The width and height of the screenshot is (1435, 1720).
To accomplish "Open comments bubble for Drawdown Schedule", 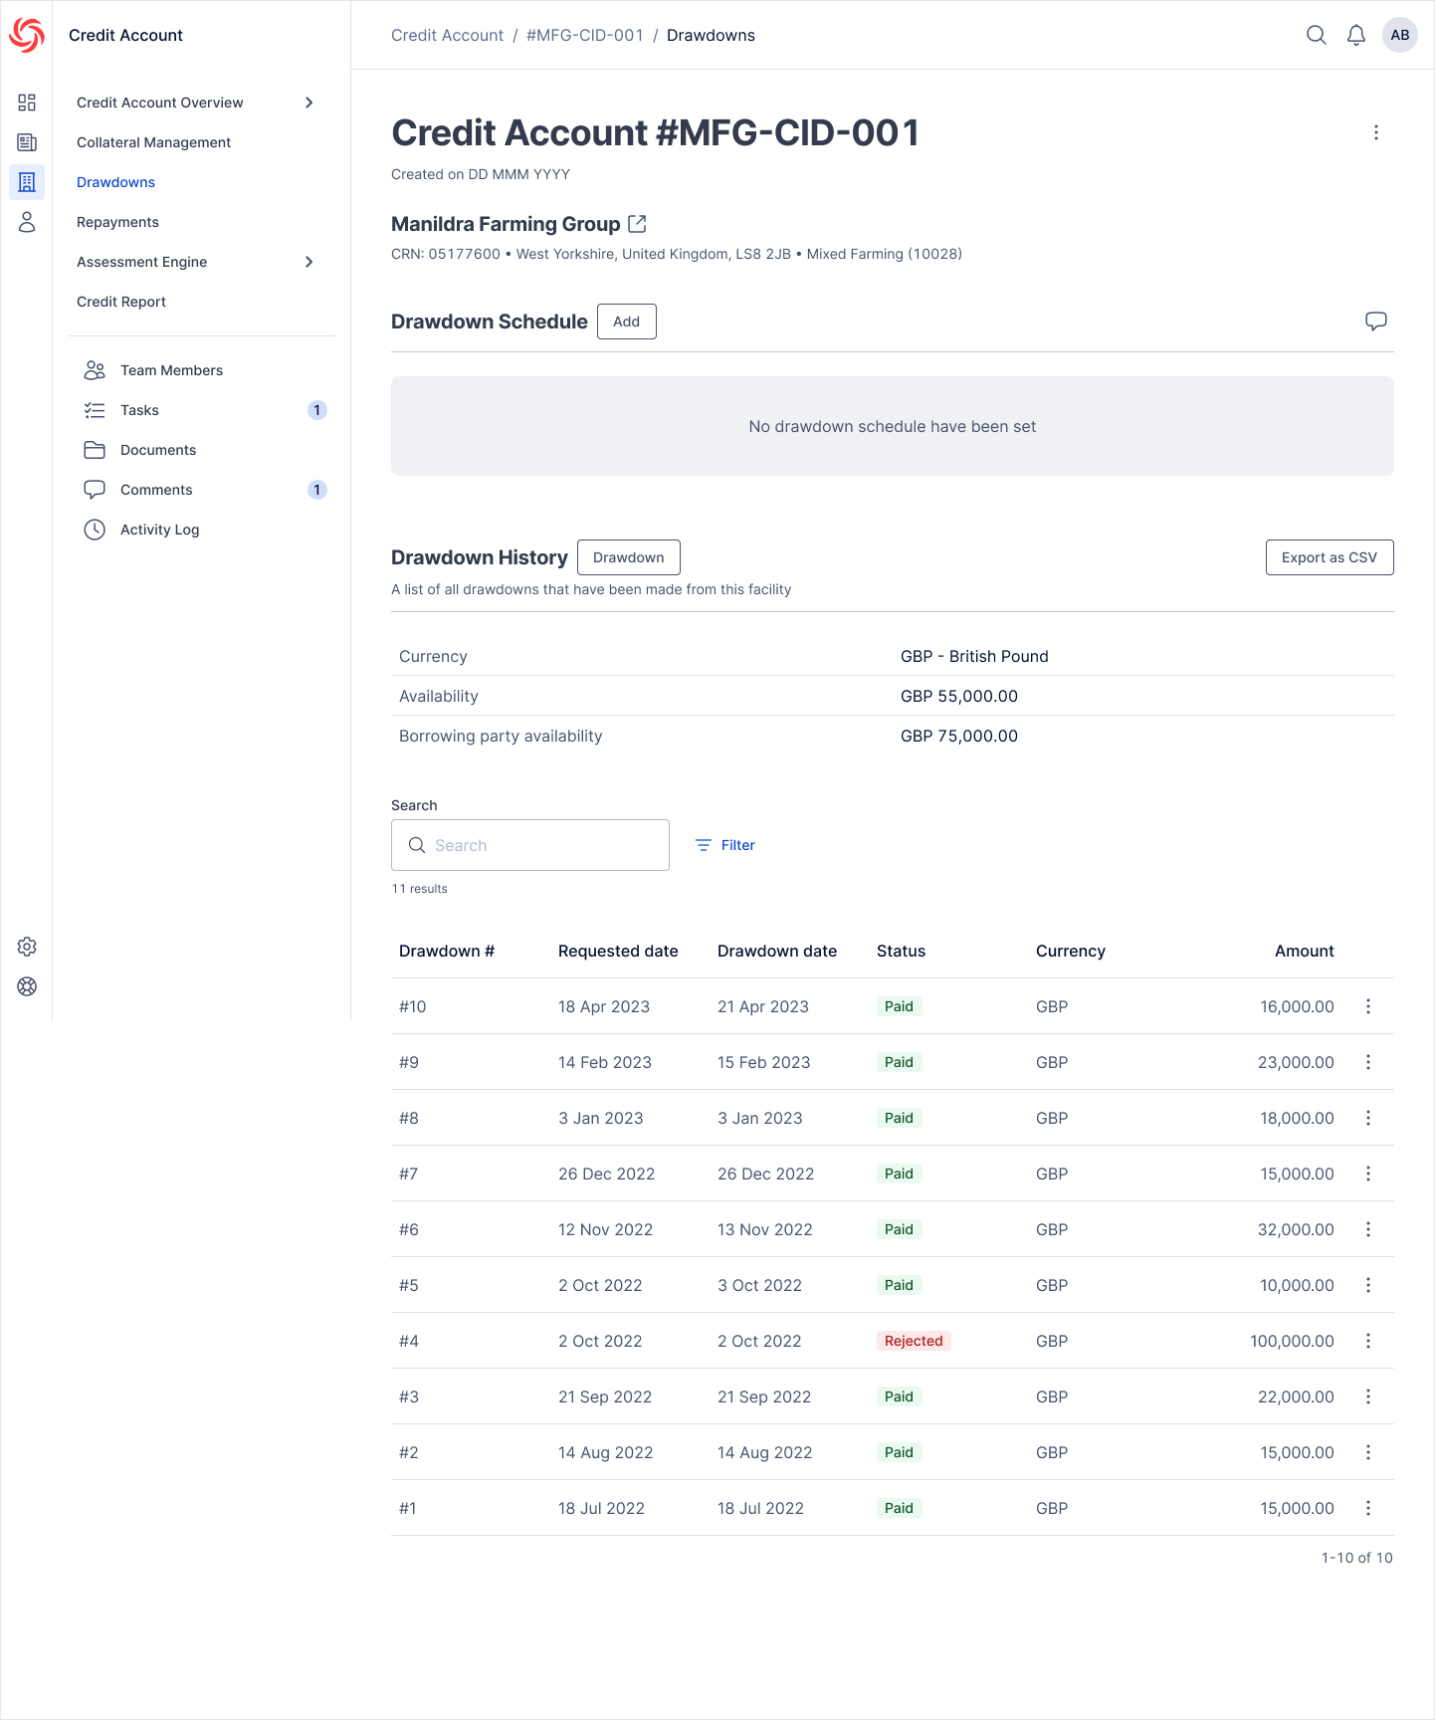I will point(1375,322).
